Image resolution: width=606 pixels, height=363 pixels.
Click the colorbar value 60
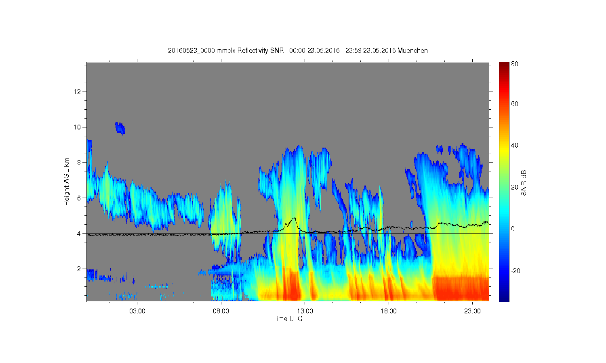pos(515,104)
